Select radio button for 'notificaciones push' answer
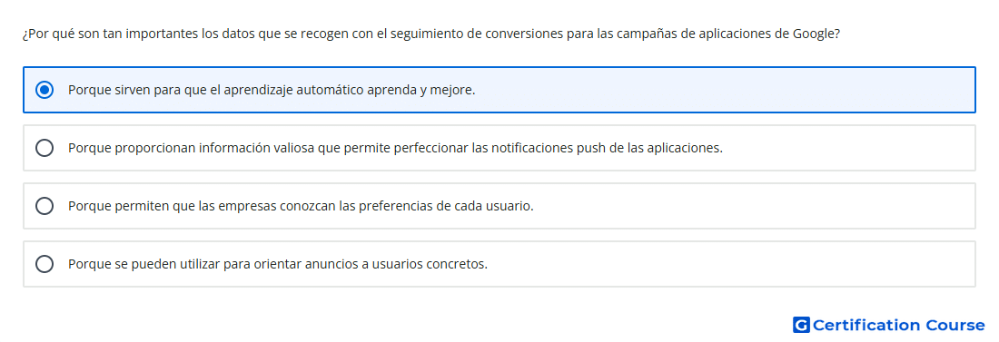999x342 pixels. click(x=45, y=148)
